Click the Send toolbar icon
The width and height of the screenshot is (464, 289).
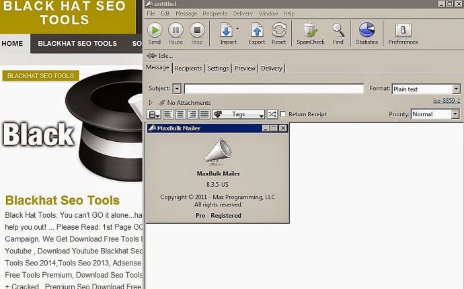(x=155, y=30)
